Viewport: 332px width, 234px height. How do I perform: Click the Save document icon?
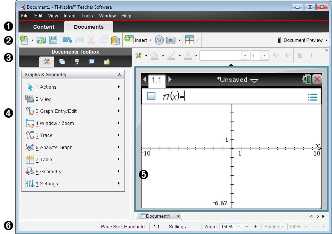tap(53, 40)
